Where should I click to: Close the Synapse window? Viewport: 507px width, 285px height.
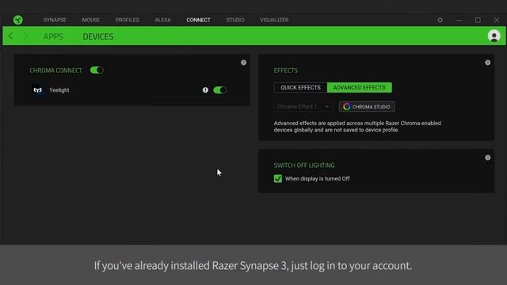[497, 20]
